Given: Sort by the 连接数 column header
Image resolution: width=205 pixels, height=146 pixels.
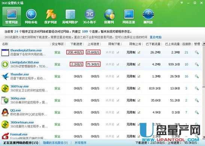Looking at the screenshot, I should [186, 44].
